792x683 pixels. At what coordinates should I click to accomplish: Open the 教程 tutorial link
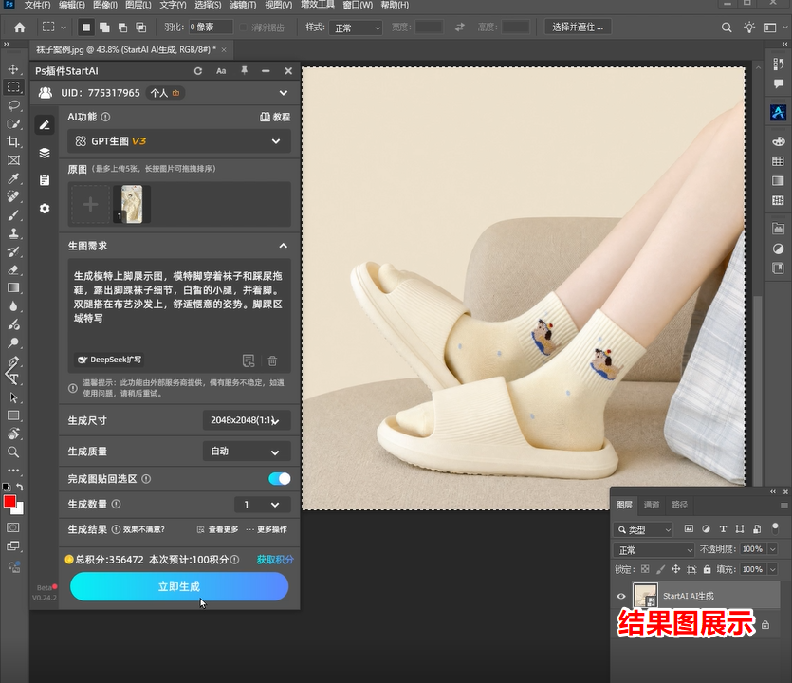275,117
